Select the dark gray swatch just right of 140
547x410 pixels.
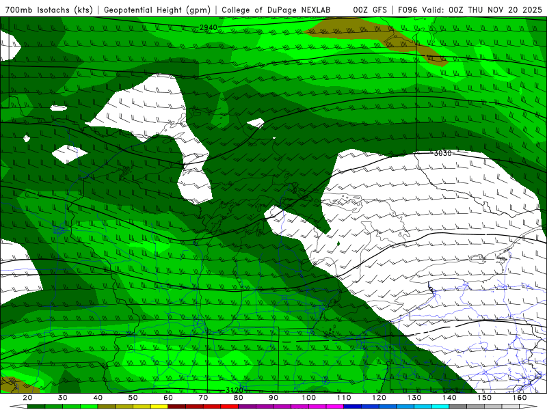(x=458, y=407)
